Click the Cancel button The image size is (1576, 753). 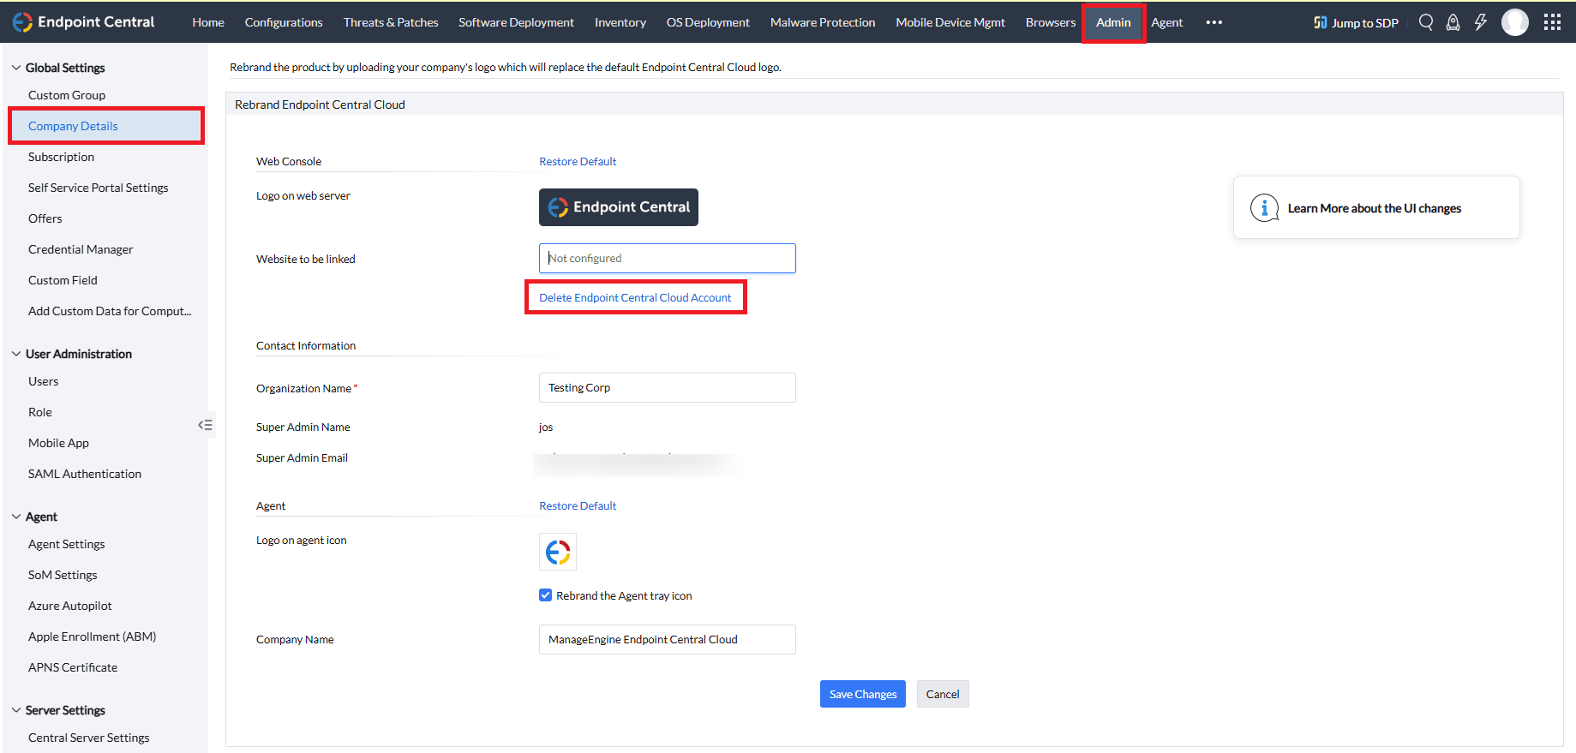pos(943,694)
